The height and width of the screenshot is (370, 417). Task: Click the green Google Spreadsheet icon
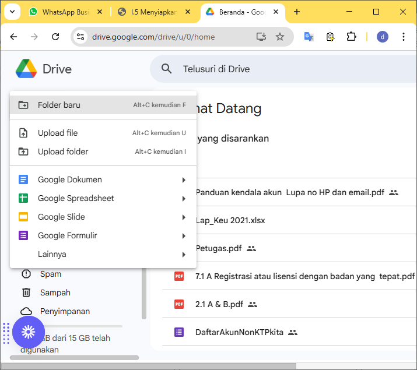[x=23, y=198]
